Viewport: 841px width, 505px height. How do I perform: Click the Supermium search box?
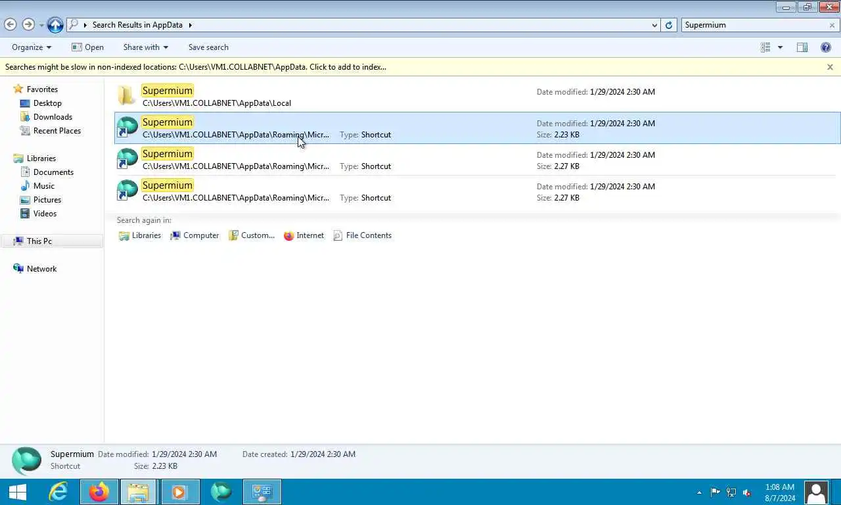754,25
